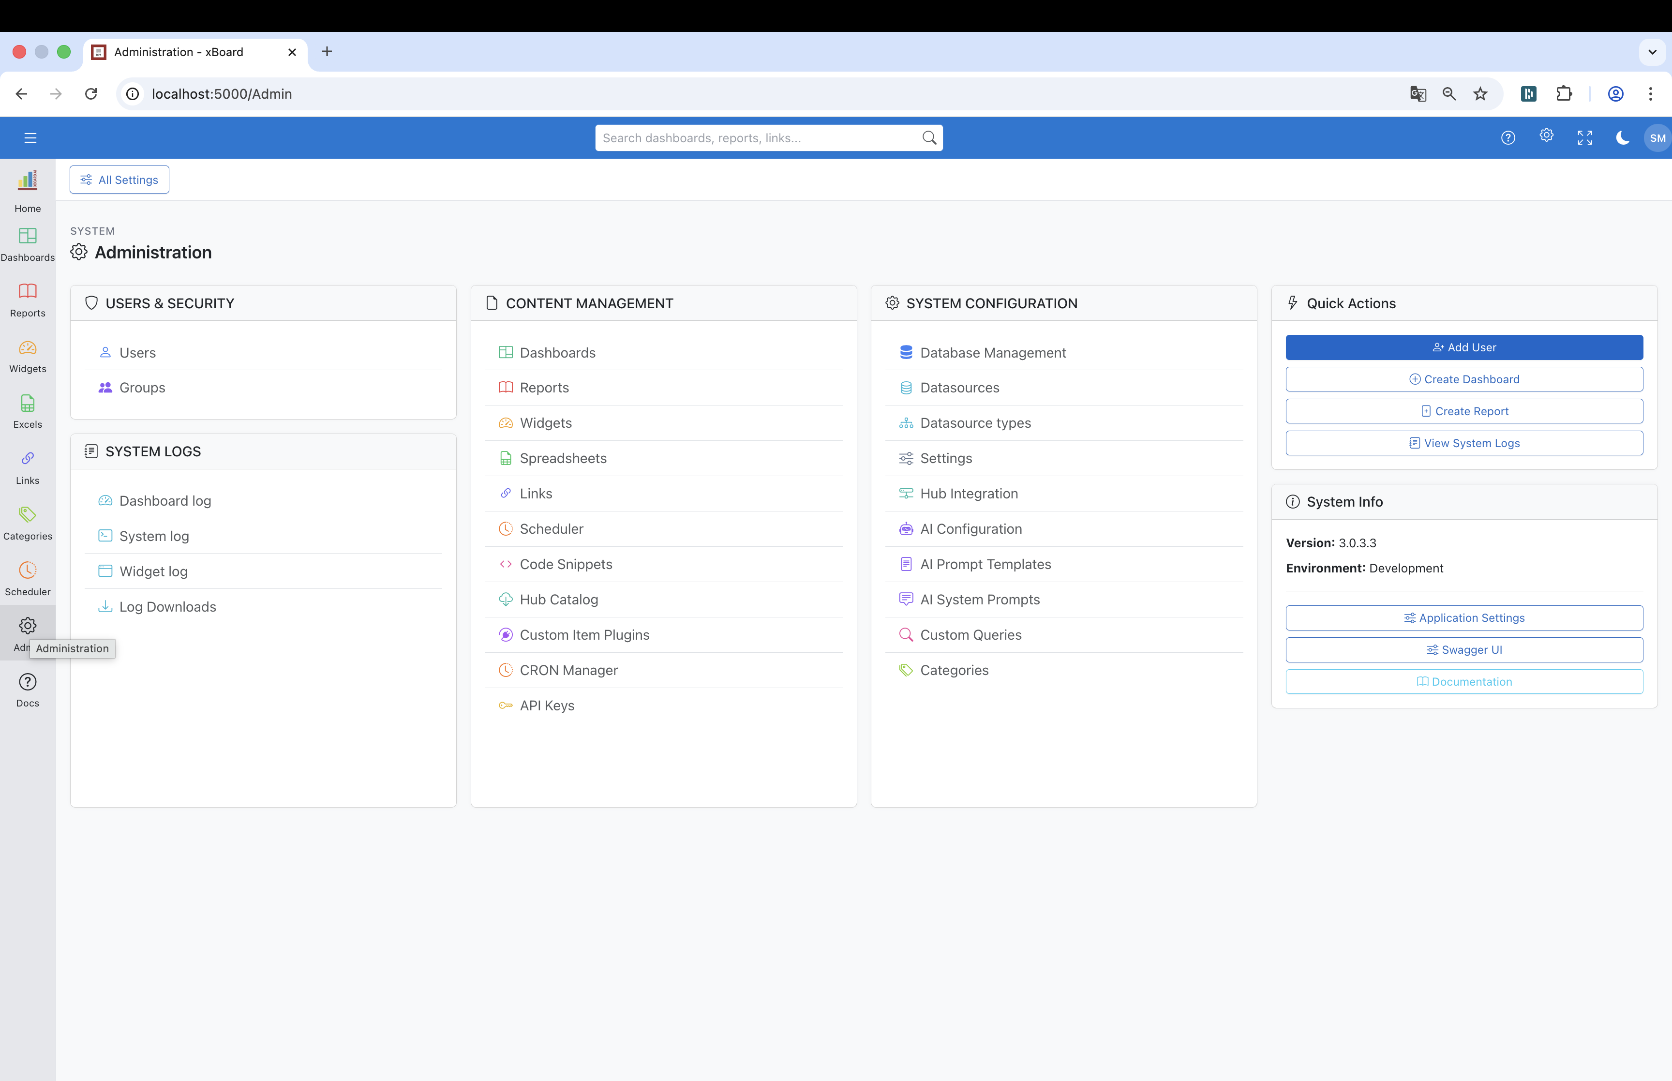Enter fullscreen mode via header icon
This screenshot has height=1081, width=1672.
pyautogui.click(x=1585, y=137)
